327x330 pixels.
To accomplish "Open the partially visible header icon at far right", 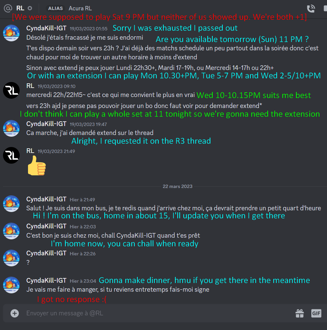I will (325, 8).
